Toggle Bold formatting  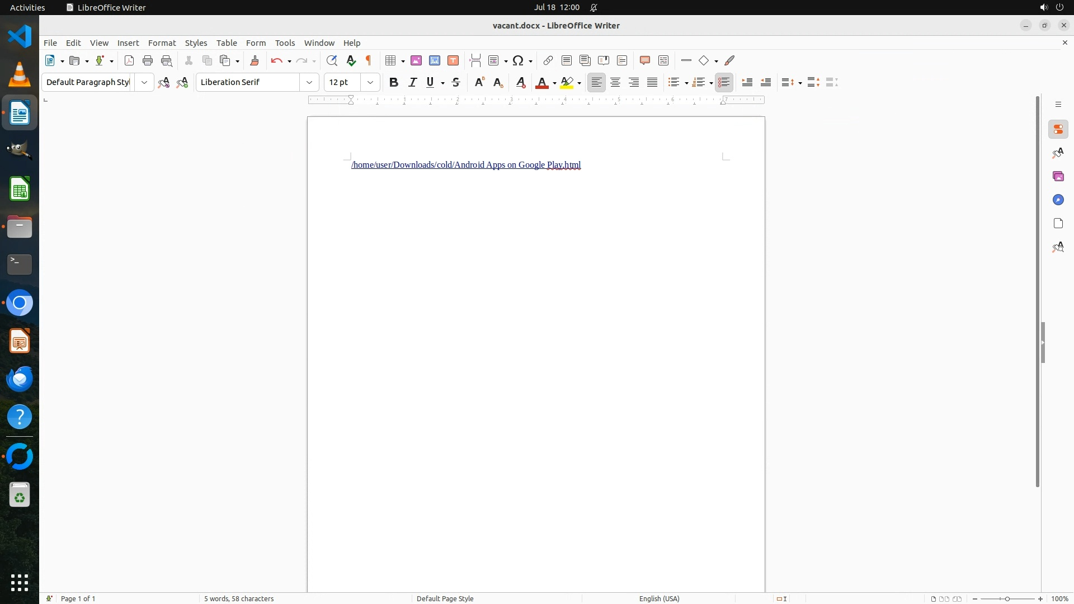394,82
